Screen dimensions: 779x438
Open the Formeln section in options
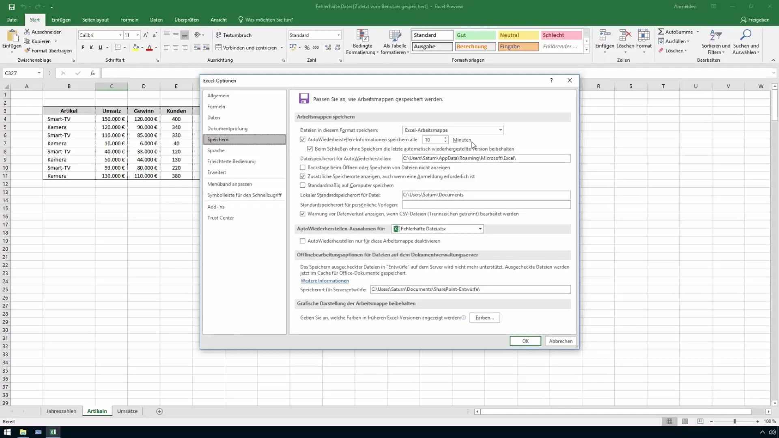(217, 106)
